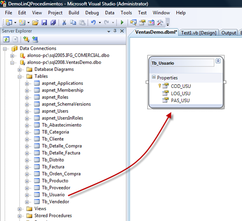The height and width of the screenshot is (221, 242).
Task: Open the Server Explorer window position dropdown
Action: click(109, 31)
